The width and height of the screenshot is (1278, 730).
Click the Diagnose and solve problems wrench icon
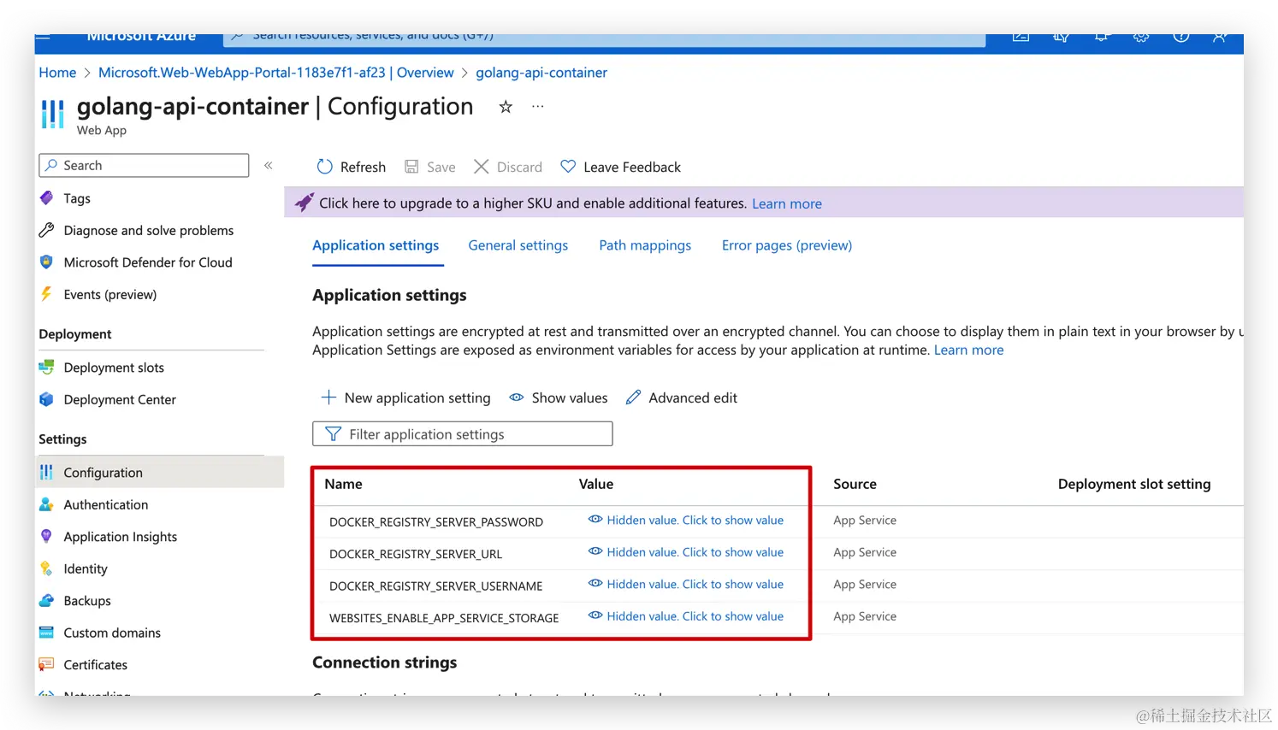coord(46,230)
